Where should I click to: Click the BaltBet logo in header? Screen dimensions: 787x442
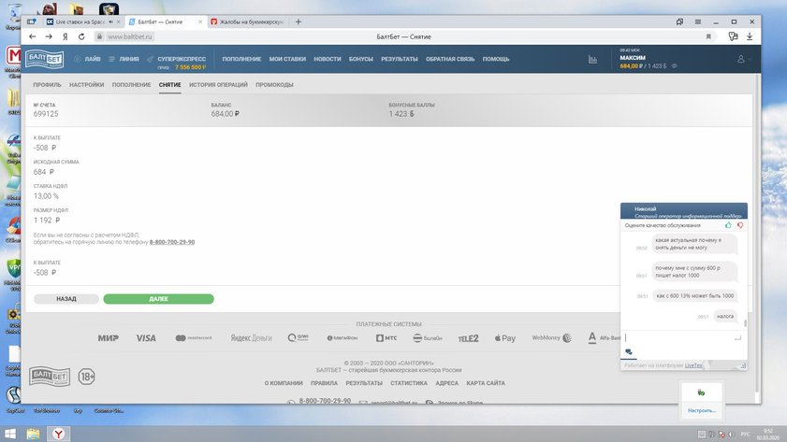click(x=44, y=59)
